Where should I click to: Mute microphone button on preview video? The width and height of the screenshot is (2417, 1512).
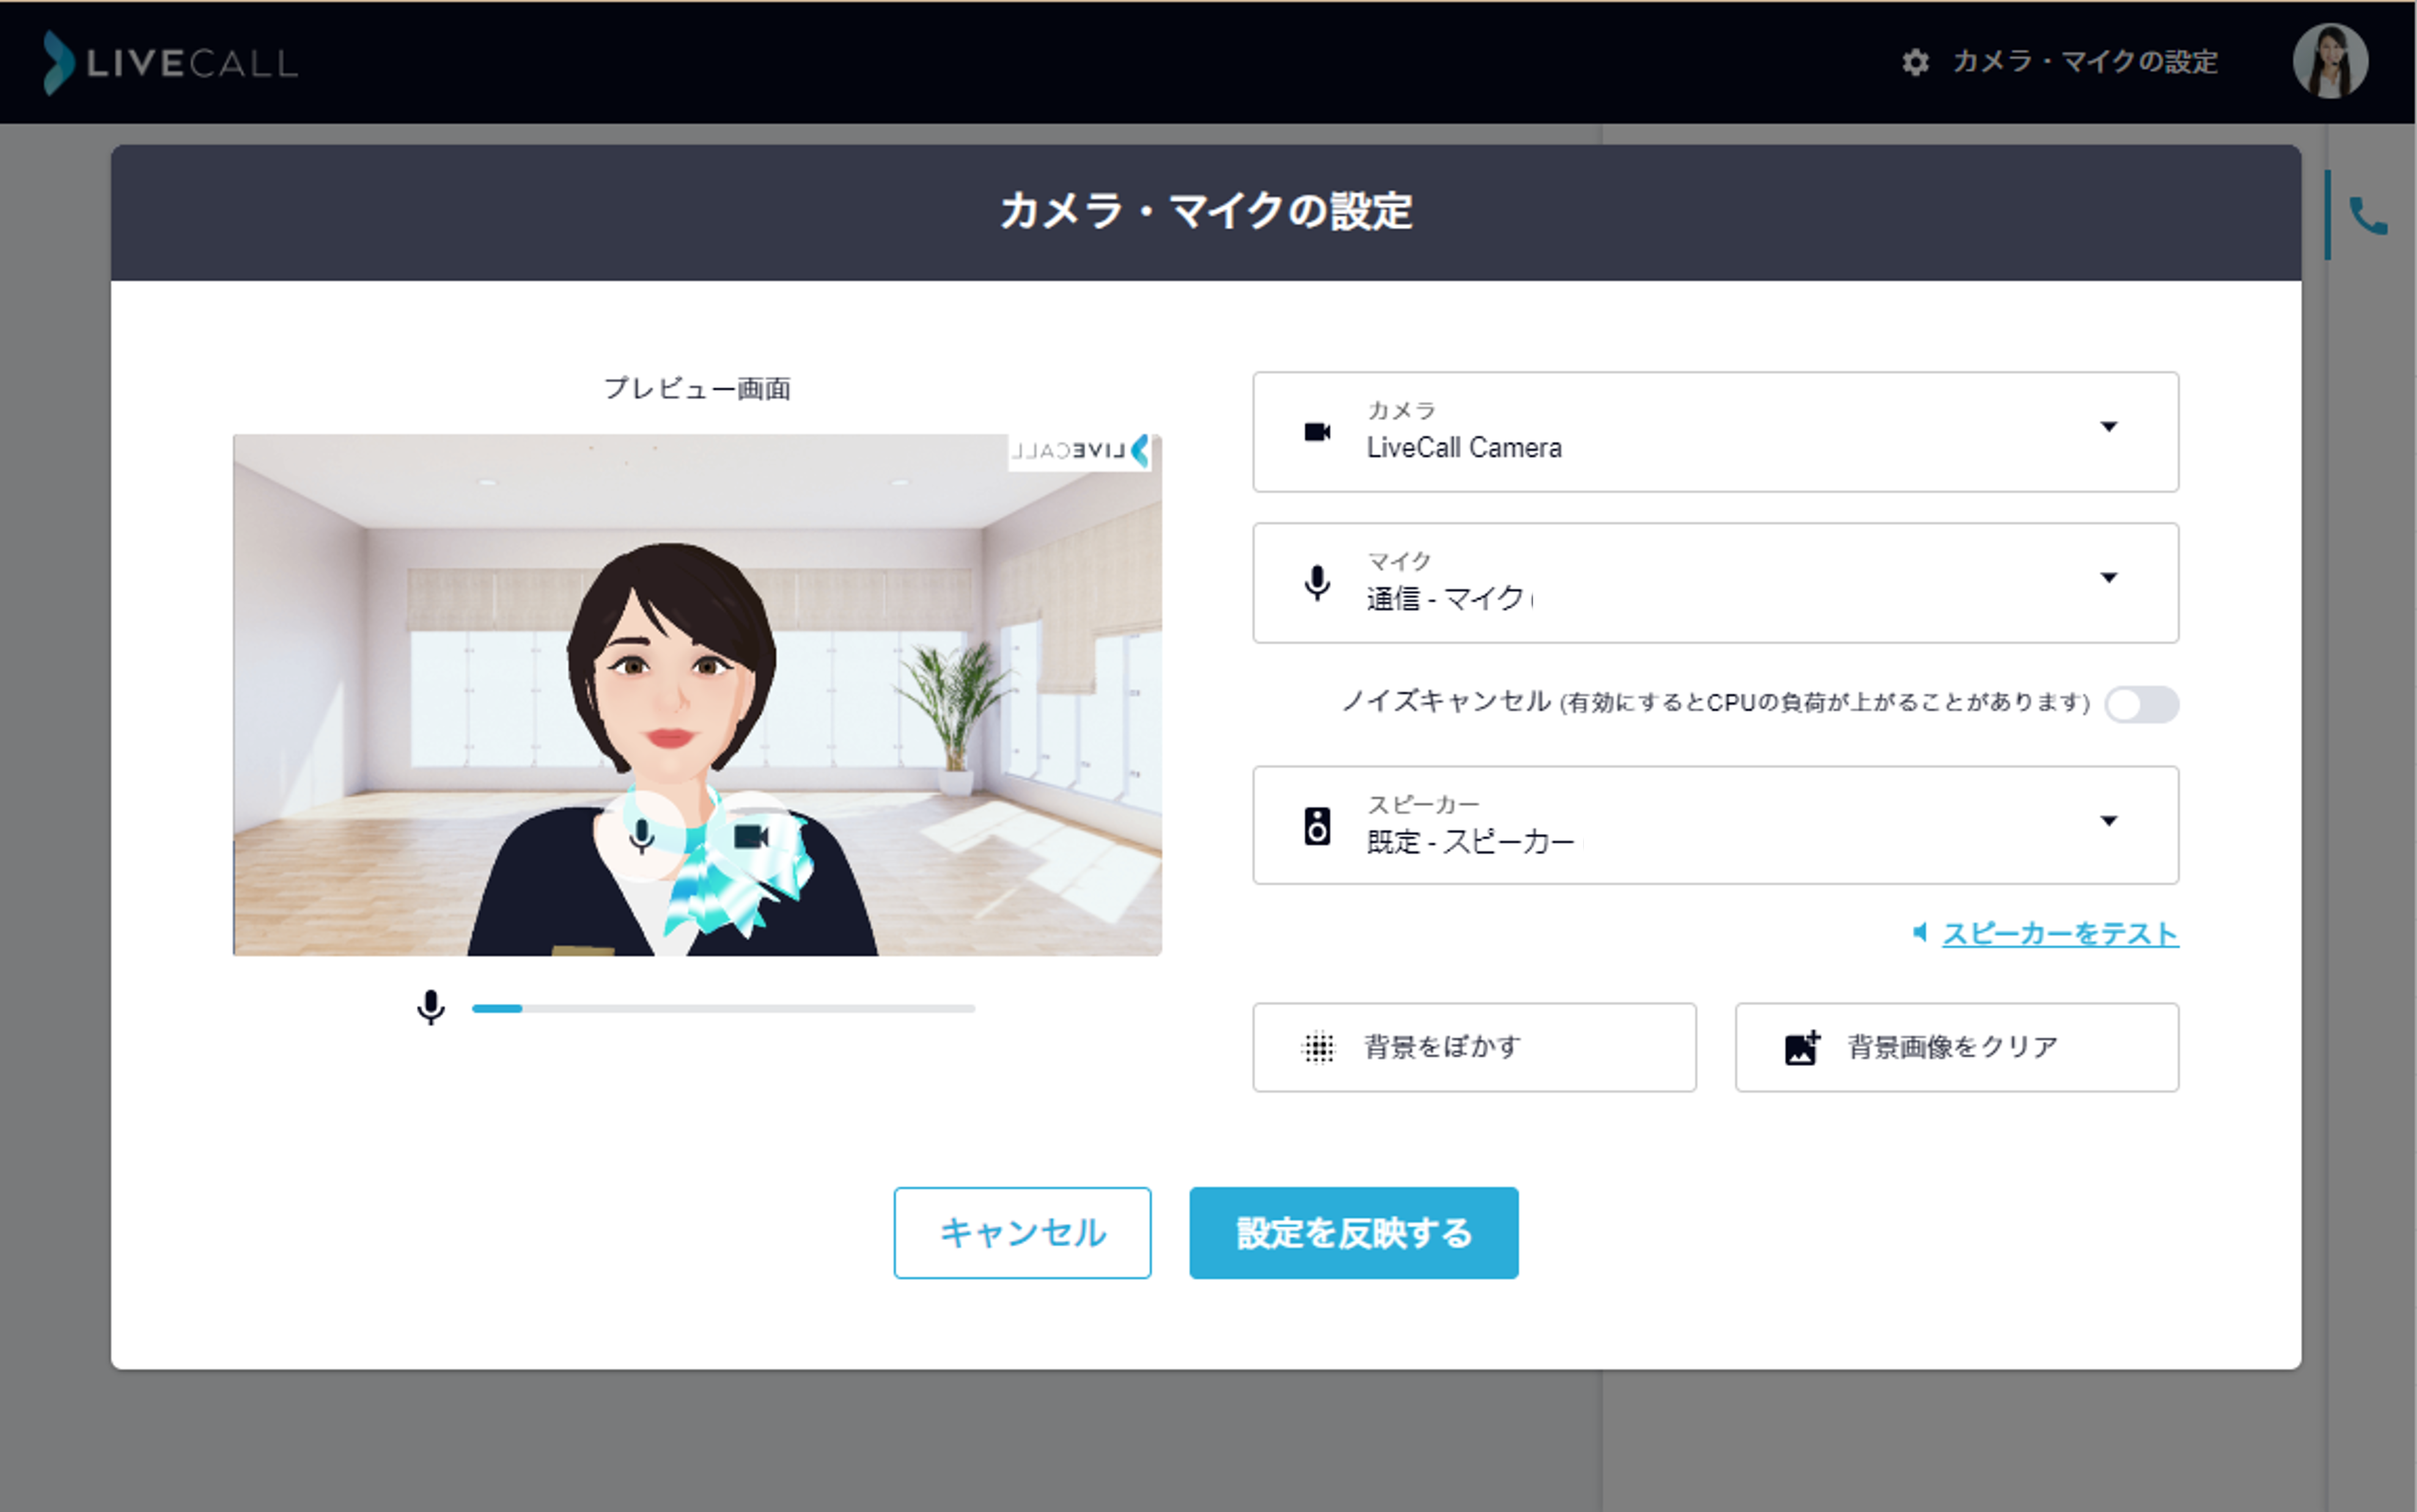(641, 835)
